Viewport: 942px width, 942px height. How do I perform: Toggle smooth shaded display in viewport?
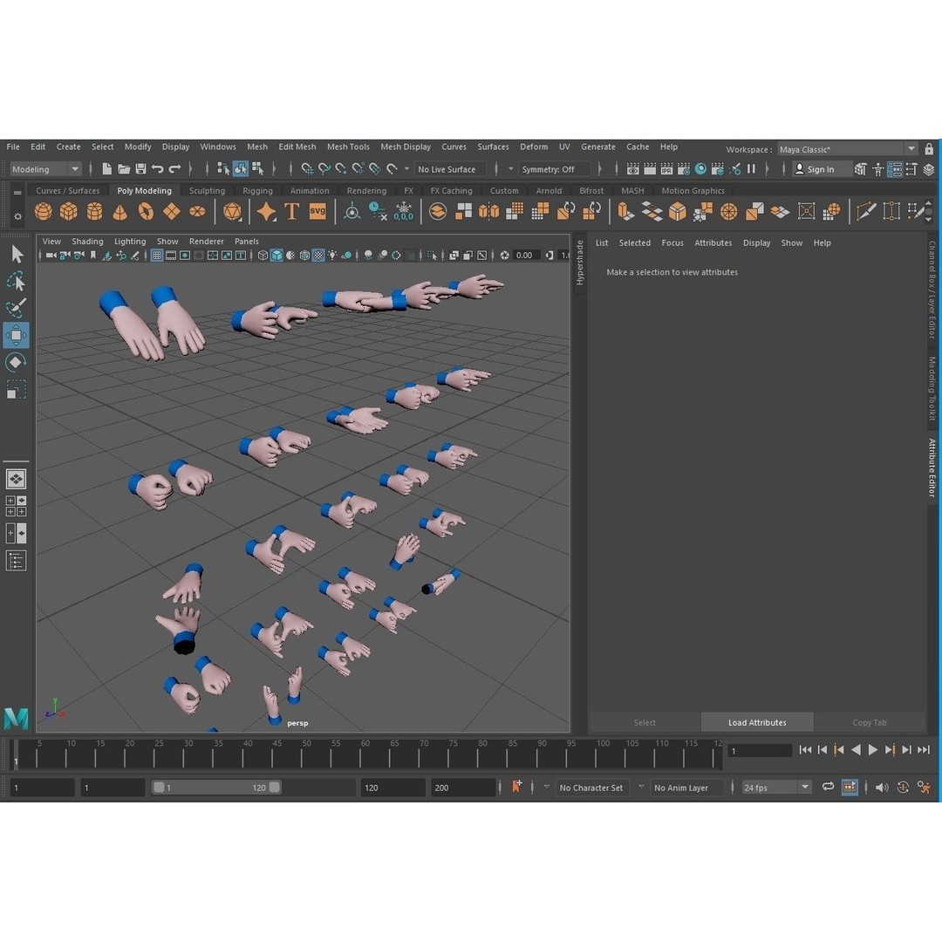point(276,255)
